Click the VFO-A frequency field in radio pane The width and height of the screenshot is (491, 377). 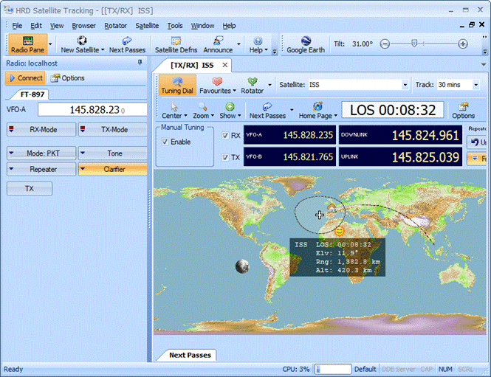92,110
